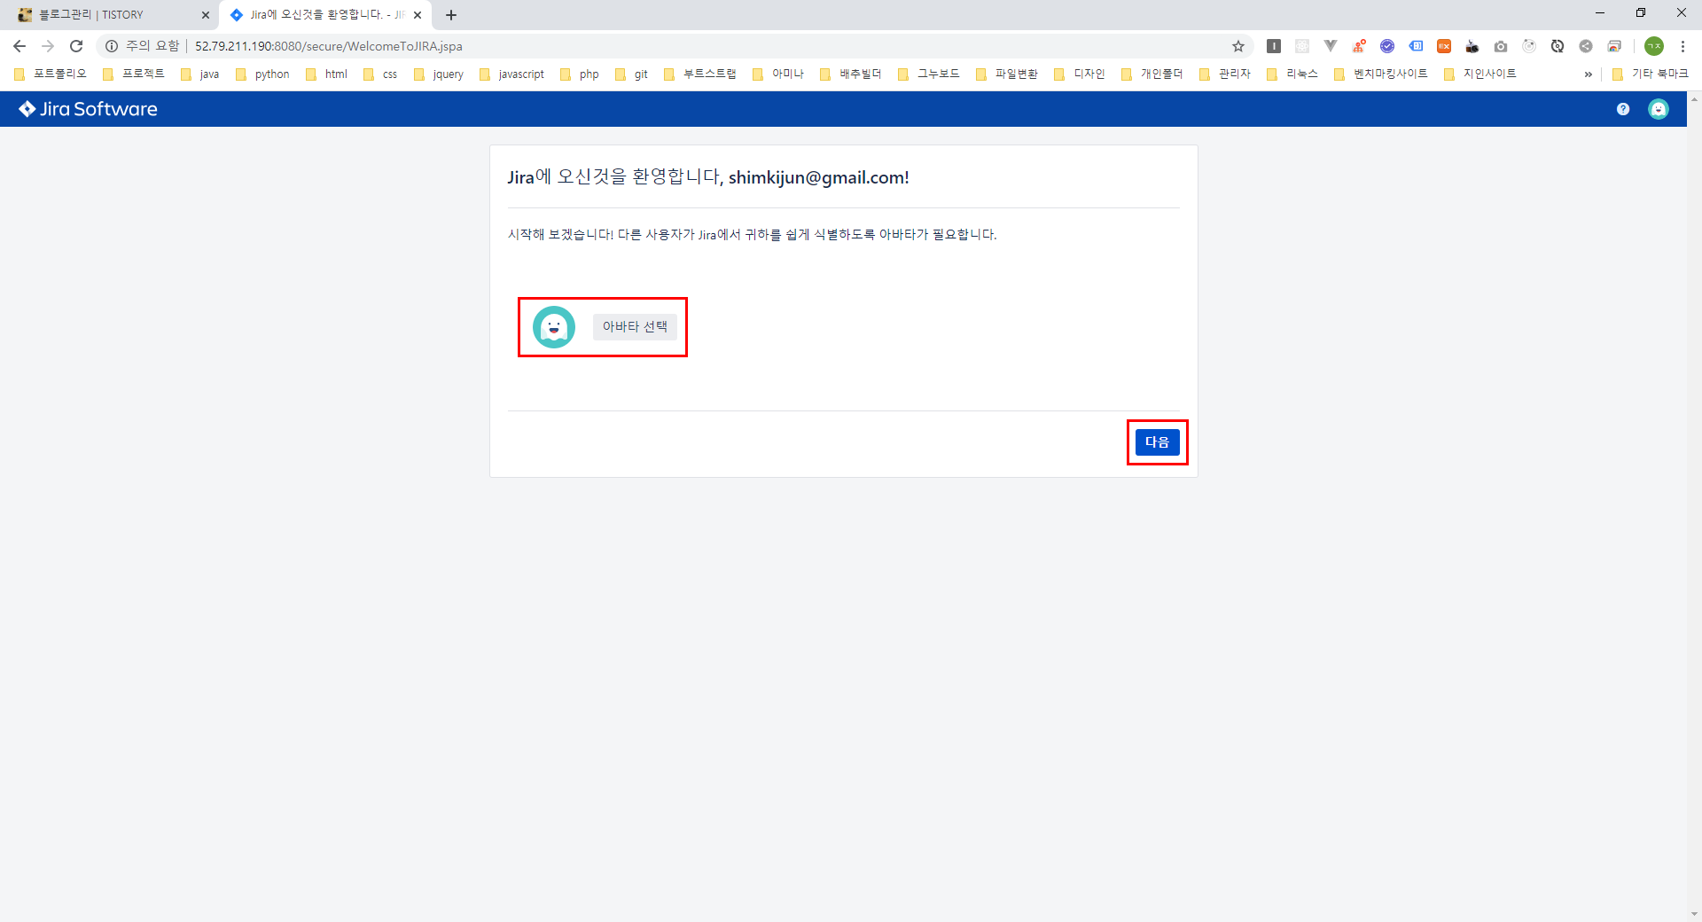Open the 아미나 bookmark folder
The width and height of the screenshot is (1702, 922).
point(779,74)
